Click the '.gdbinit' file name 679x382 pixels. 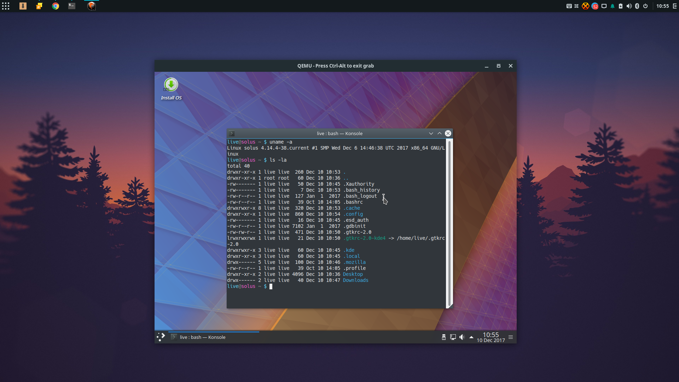point(354,226)
